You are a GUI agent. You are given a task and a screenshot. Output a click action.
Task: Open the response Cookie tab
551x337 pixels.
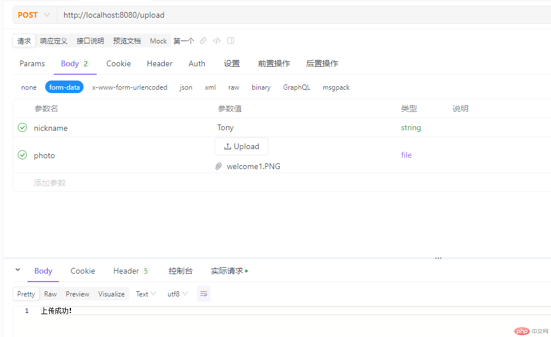point(82,271)
